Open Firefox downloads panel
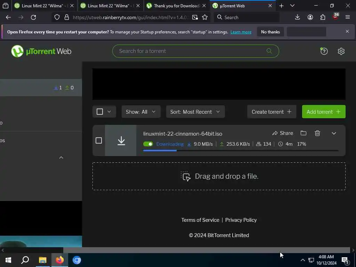Image resolution: width=356 pixels, height=267 pixels. [x=297, y=17]
